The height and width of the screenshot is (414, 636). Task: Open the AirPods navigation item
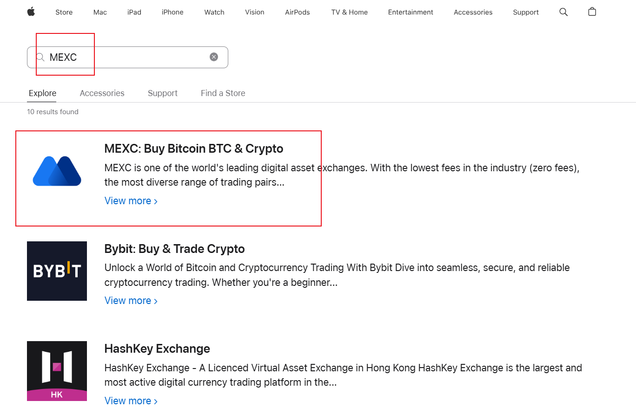tap(298, 12)
